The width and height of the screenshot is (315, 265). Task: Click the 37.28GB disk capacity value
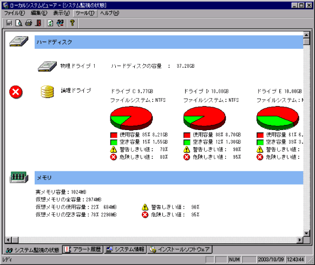tap(186, 66)
